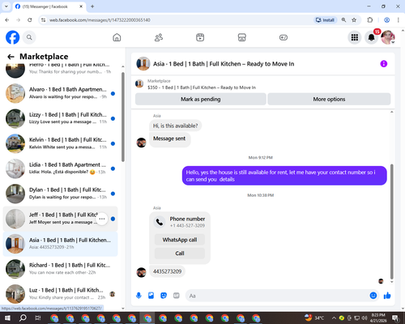Bookmark this page with star icon

(354, 20)
